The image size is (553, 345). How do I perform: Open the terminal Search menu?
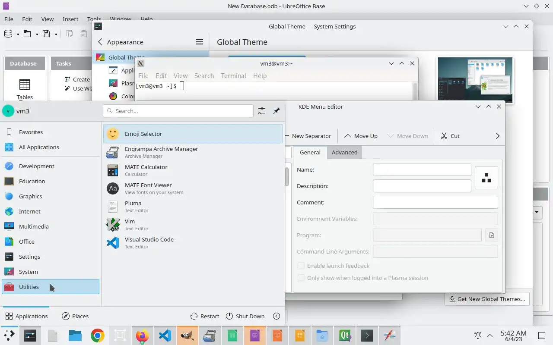pos(204,75)
